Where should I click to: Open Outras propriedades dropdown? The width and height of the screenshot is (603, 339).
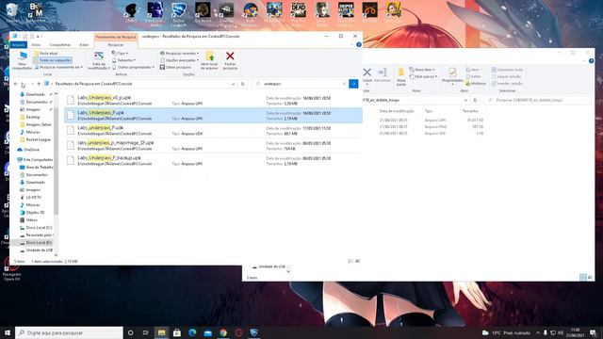(x=133, y=67)
